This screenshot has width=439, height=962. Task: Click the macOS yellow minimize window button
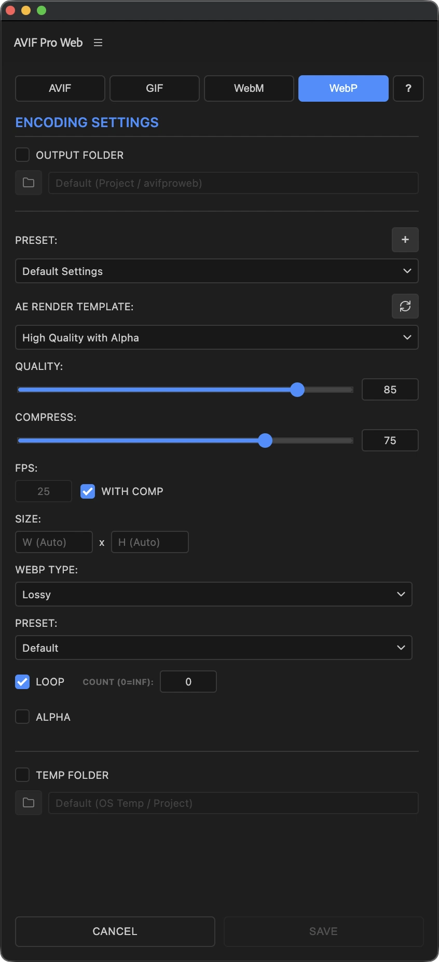[26, 10]
